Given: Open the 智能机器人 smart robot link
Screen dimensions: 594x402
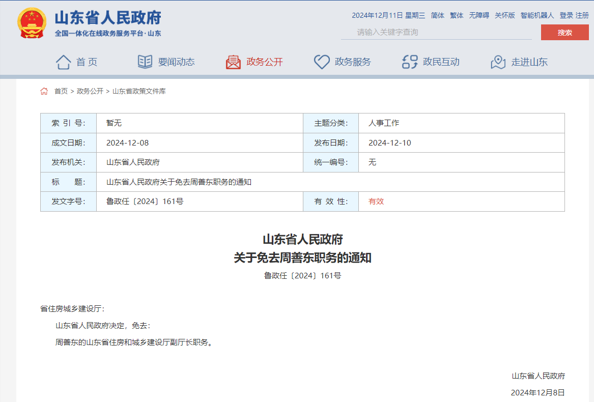Looking at the screenshot, I should (537, 15).
